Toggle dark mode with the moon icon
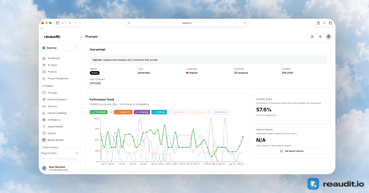Viewport: 369px width, 193px height. (320, 37)
